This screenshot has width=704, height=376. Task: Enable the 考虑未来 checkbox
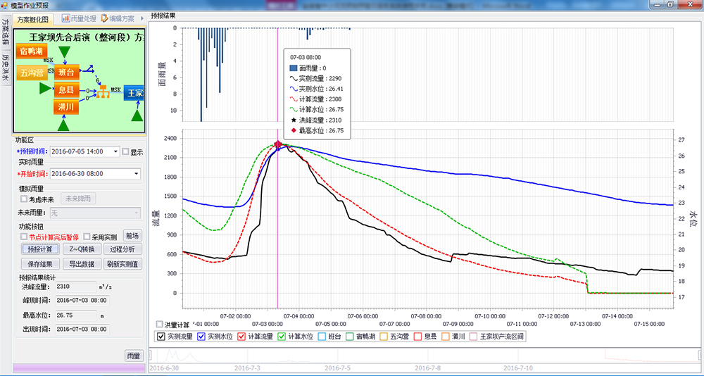(x=23, y=199)
